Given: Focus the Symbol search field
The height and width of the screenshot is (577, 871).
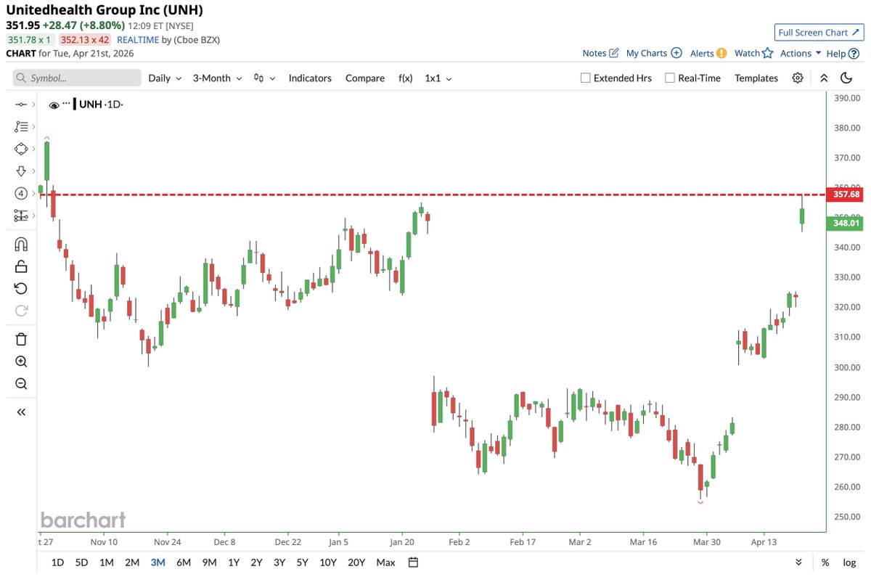Looking at the screenshot, I should [77, 78].
